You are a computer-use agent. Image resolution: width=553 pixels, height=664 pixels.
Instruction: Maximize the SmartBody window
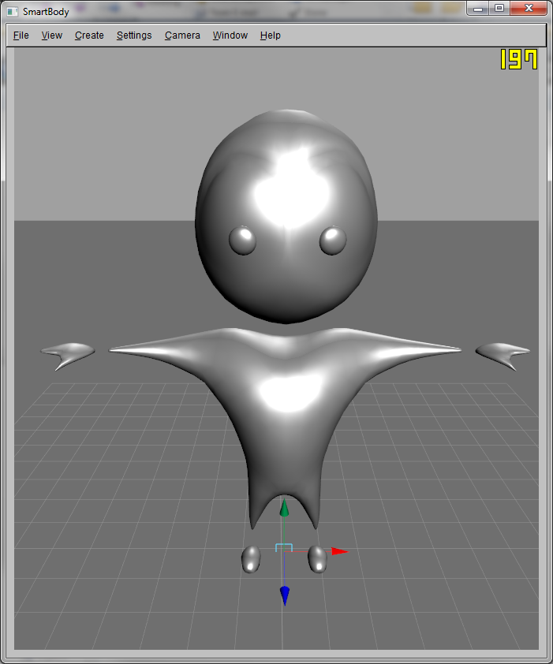click(x=499, y=9)
